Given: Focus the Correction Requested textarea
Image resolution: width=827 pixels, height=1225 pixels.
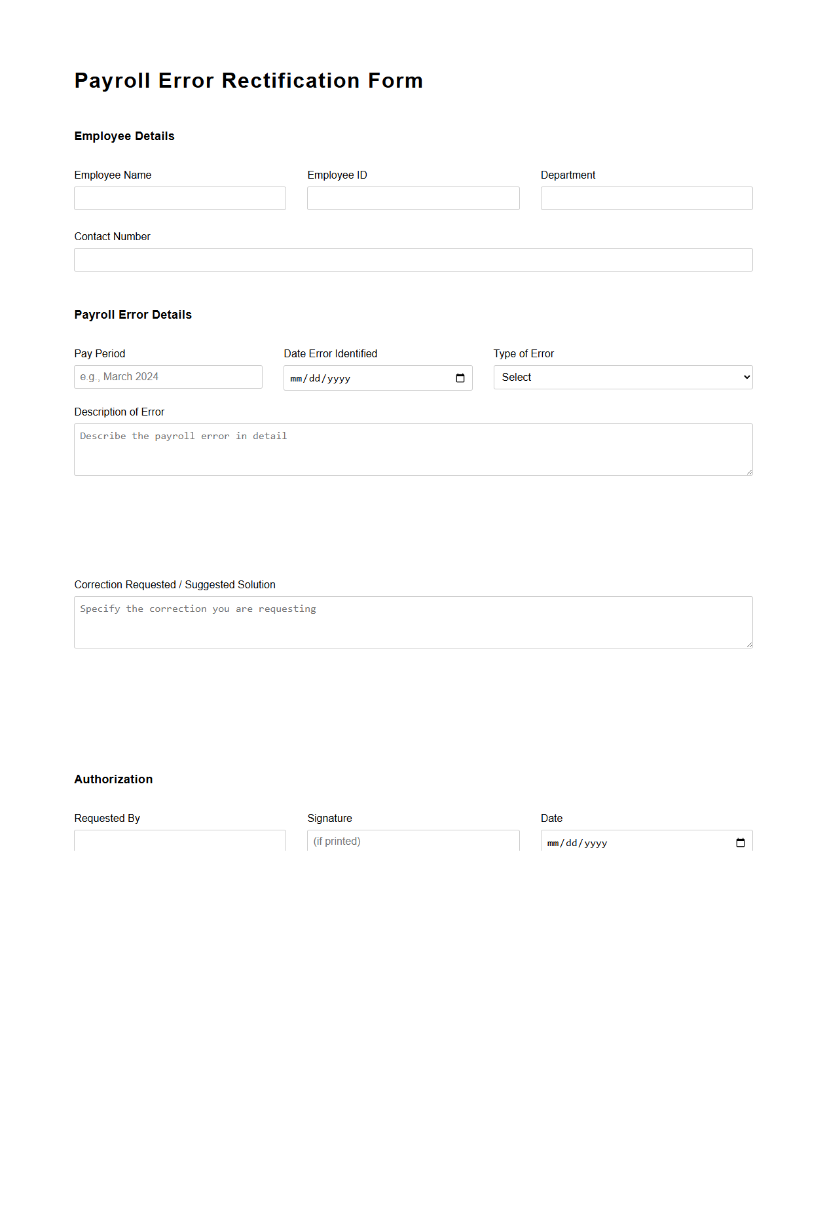Looking at the screenshot, I should pos(413,622).
